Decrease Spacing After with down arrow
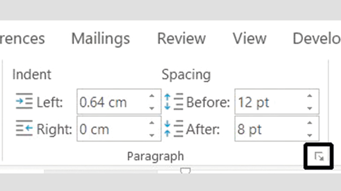The height and width of the screenshot is (191, 341). coord(310,135)
